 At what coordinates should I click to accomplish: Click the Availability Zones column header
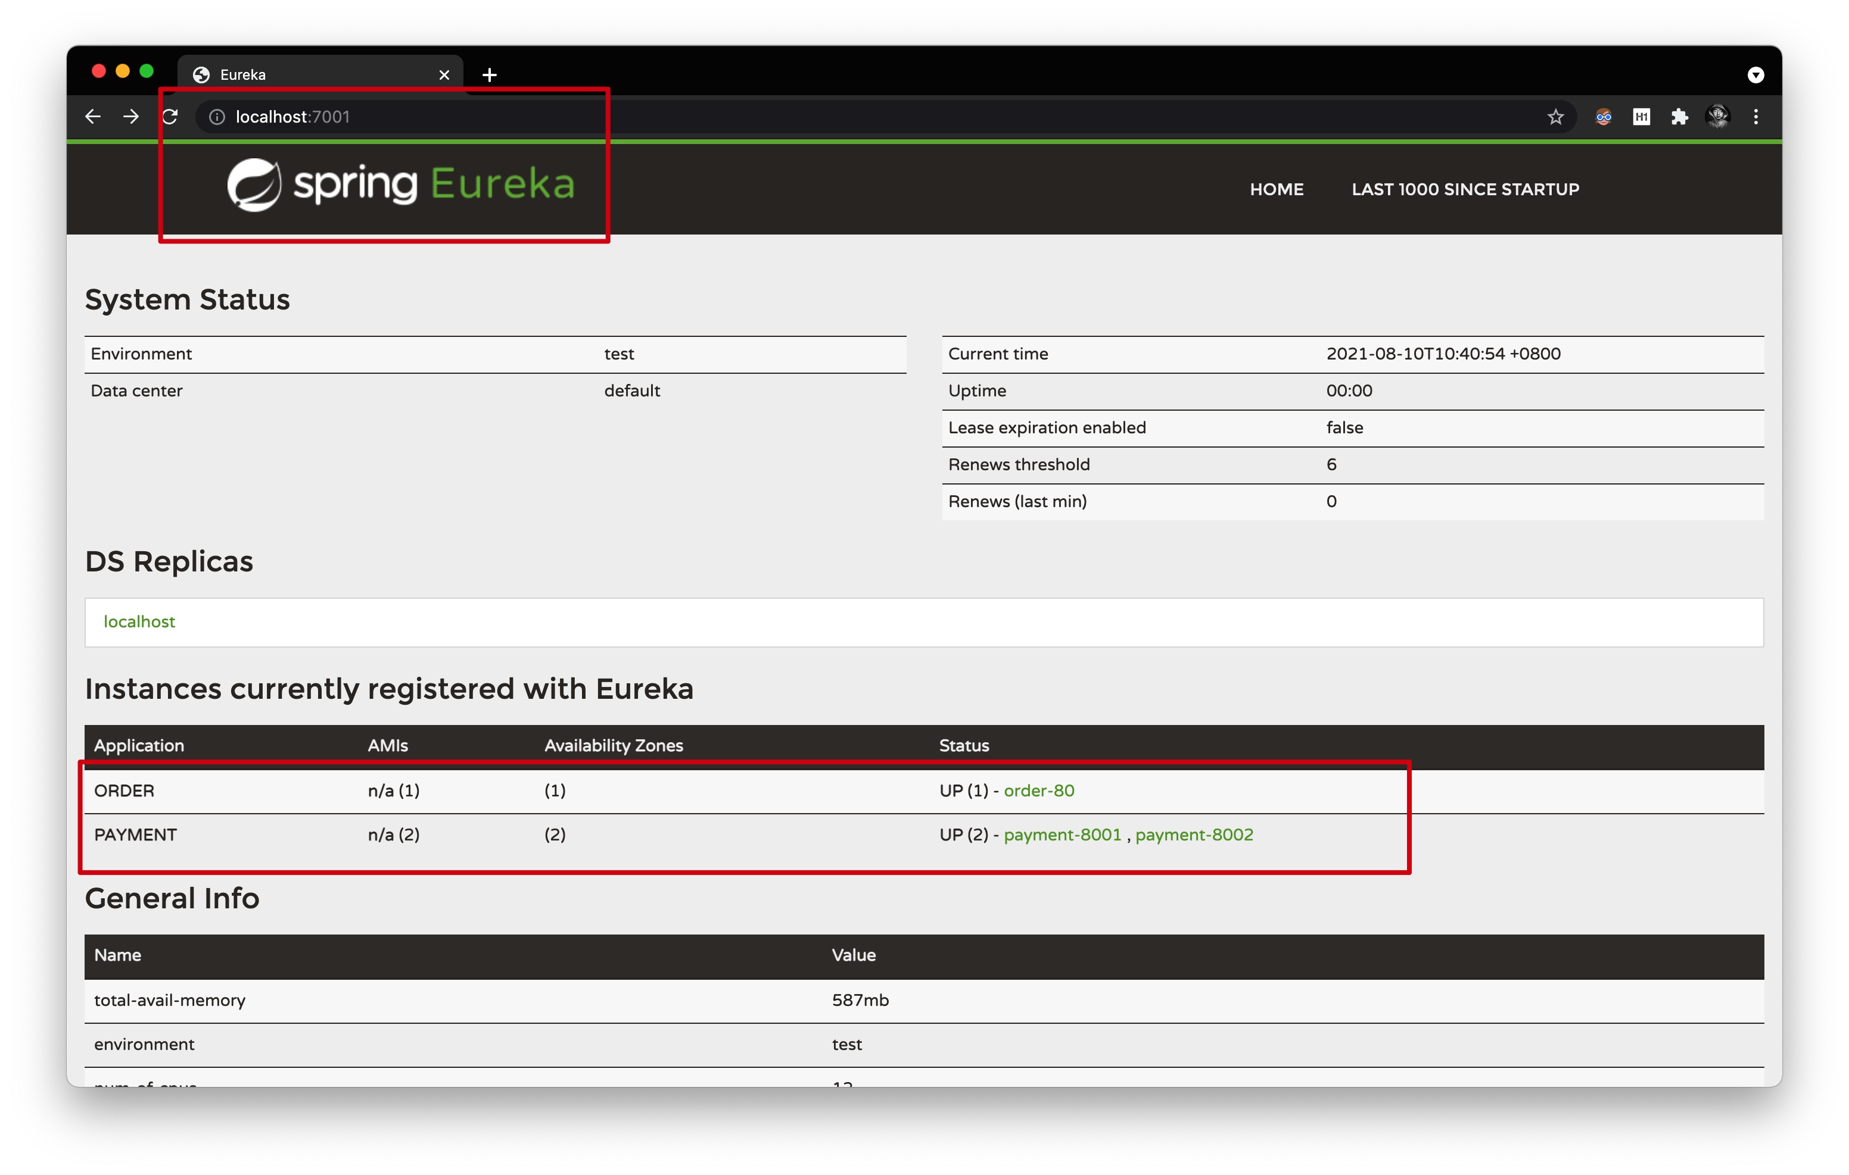coord(614,745)
